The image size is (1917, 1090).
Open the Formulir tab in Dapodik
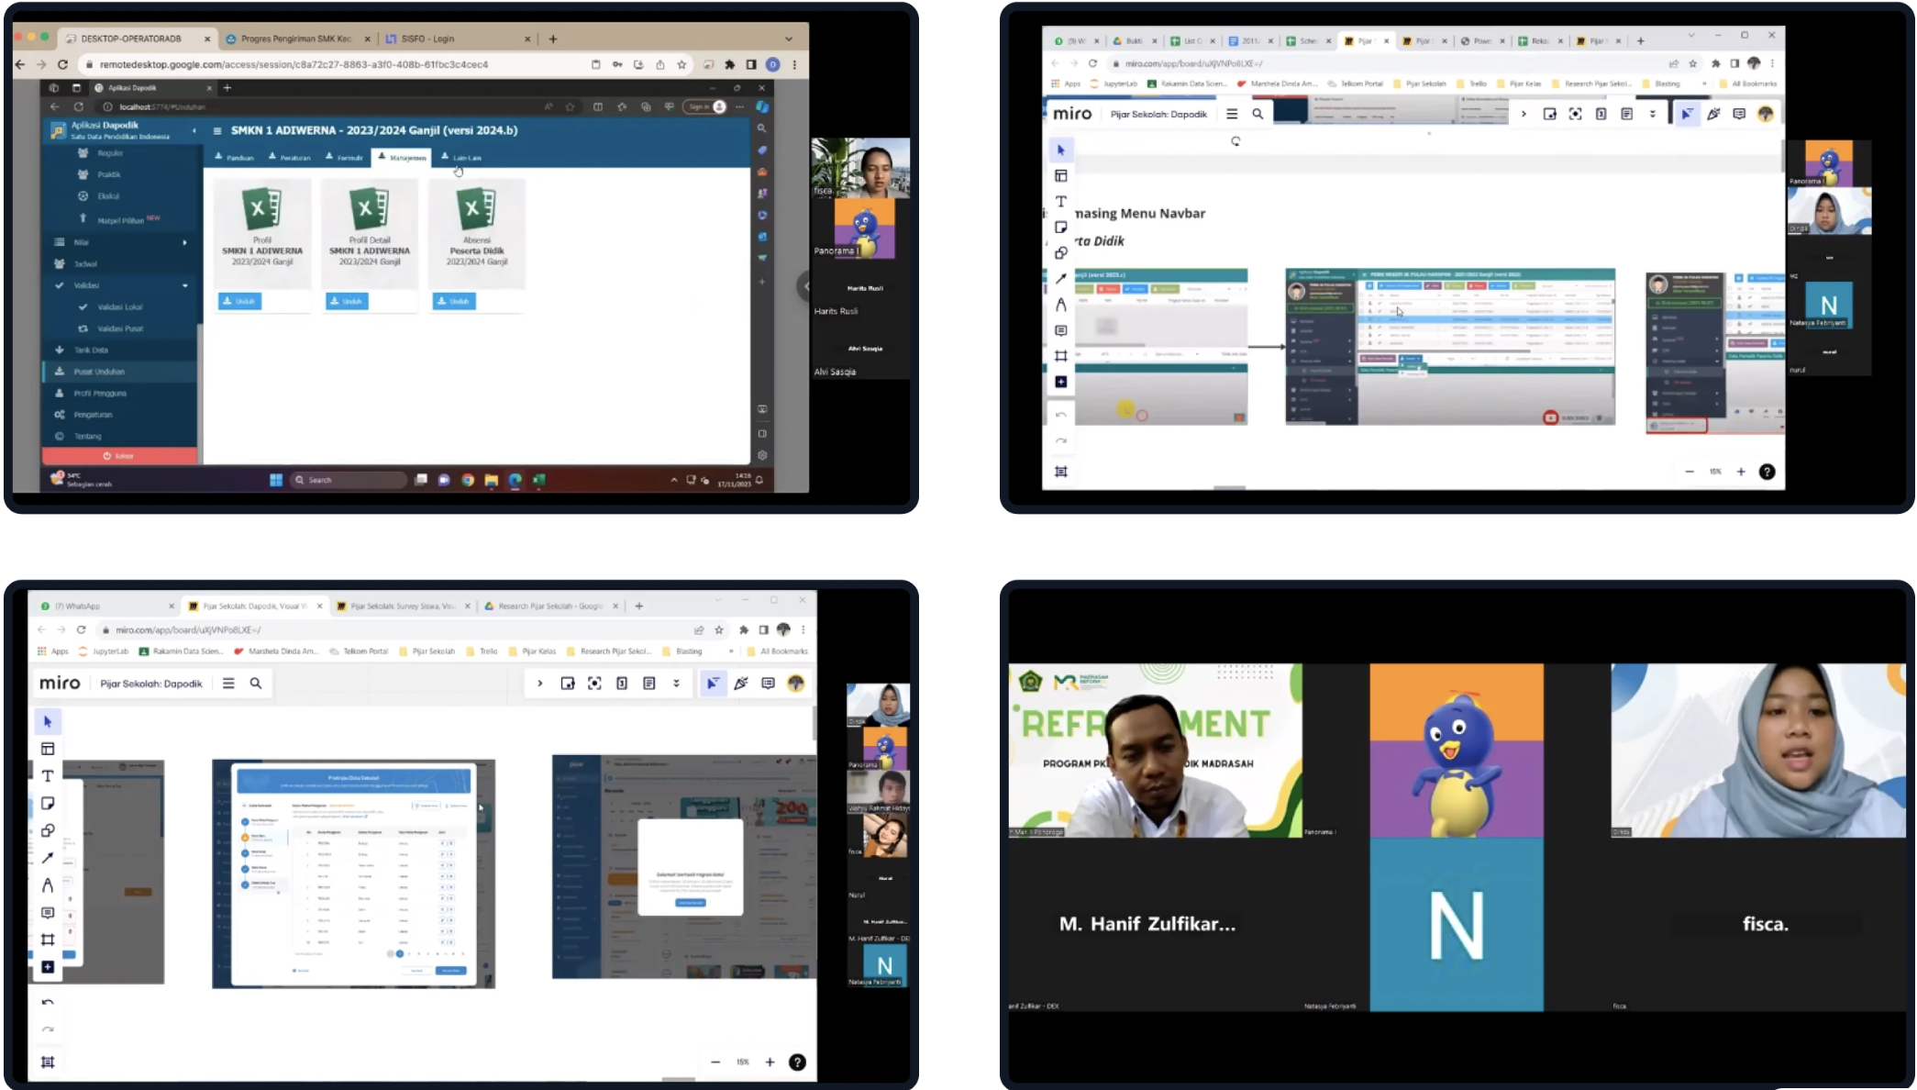[345, 157]
